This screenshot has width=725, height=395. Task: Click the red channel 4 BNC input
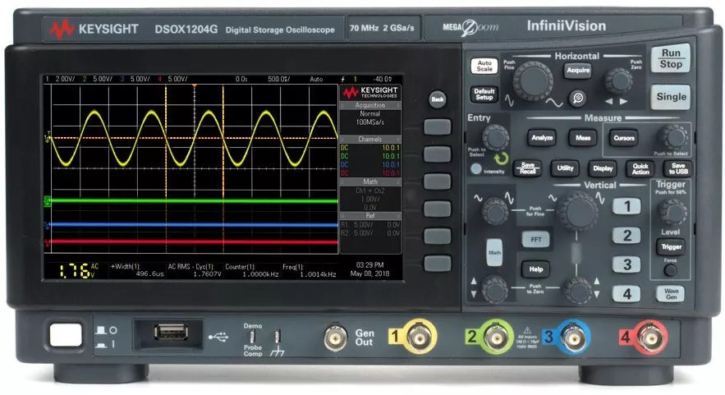pyautogui.click(x=650, y=338)
